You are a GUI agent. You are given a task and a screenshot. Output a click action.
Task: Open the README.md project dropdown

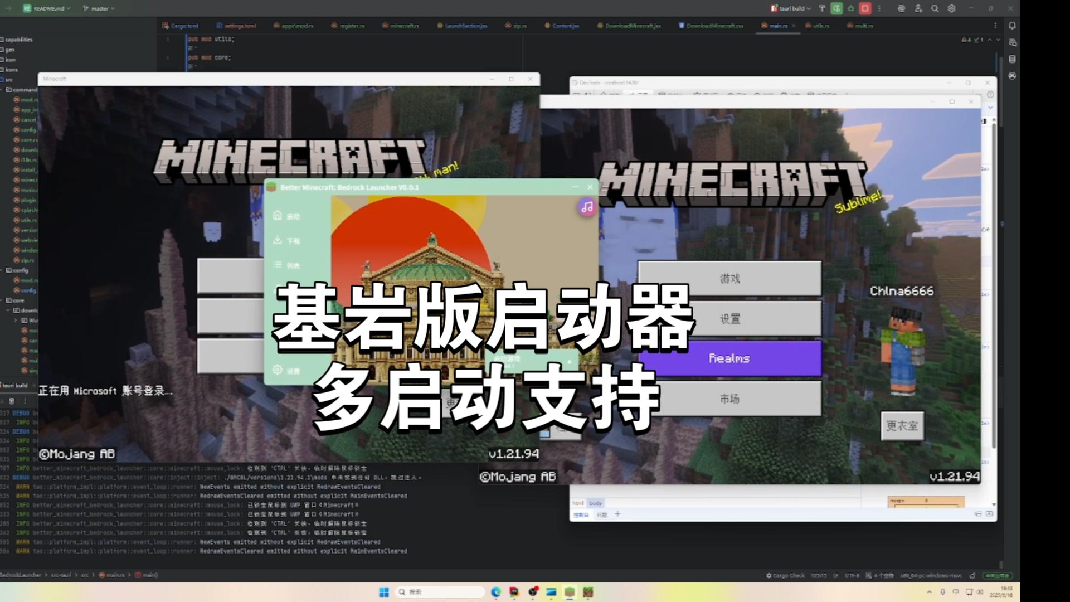tap(46, 8)
